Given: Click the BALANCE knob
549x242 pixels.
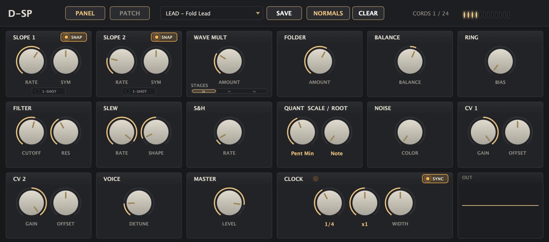Looking at the screenshot, I should pos(410,61).
